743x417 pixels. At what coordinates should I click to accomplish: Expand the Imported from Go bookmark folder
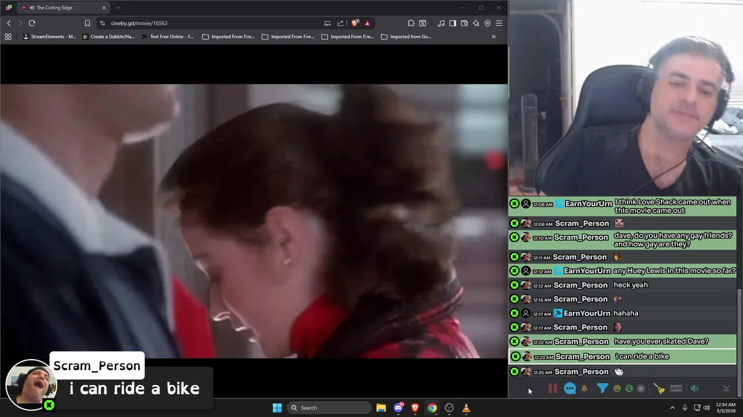pyautogui.click(x=406, y=36)
